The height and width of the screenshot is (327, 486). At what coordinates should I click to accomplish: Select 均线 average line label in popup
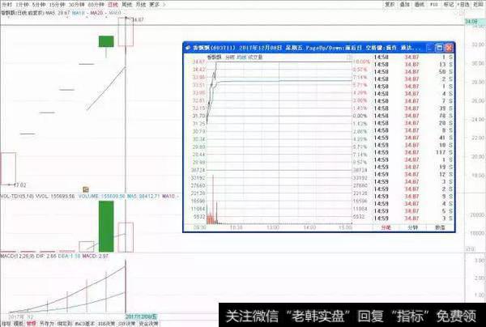tap(241, 57)
